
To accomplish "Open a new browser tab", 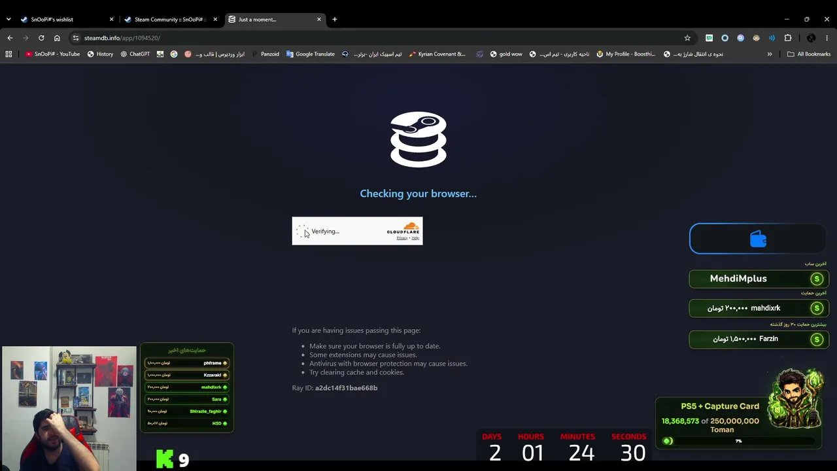I will pos(334,20).
